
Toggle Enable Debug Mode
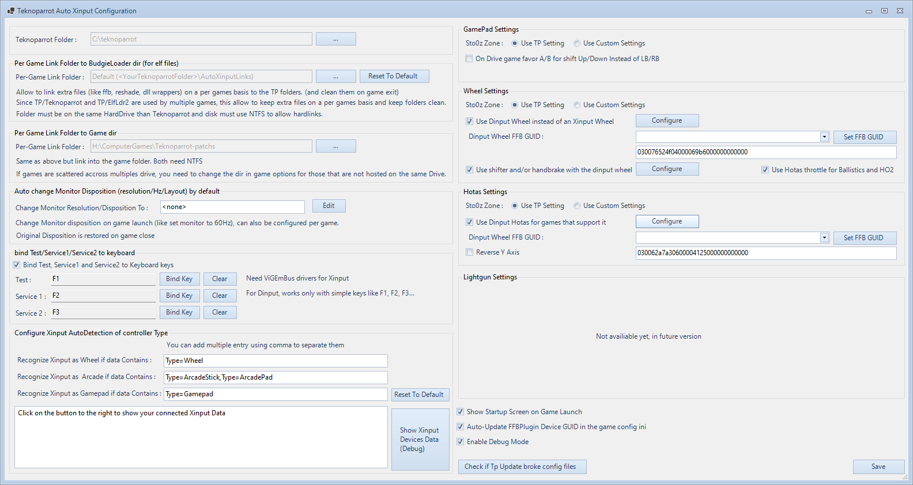(460, 442)
